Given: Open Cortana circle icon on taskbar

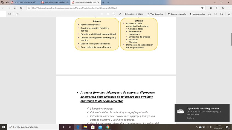Looking at the screenshot, I should click(x=63, y=127).
